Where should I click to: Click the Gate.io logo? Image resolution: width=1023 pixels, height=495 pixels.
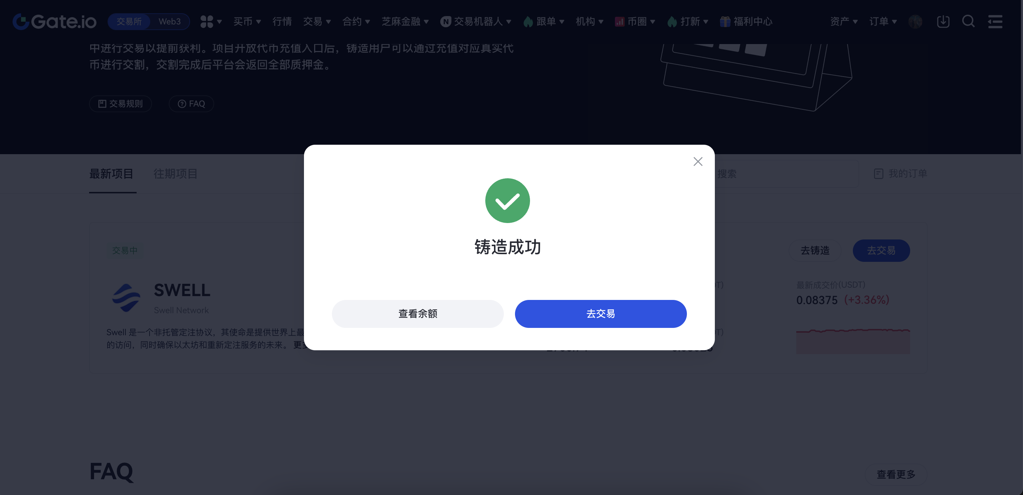[55, 21]
